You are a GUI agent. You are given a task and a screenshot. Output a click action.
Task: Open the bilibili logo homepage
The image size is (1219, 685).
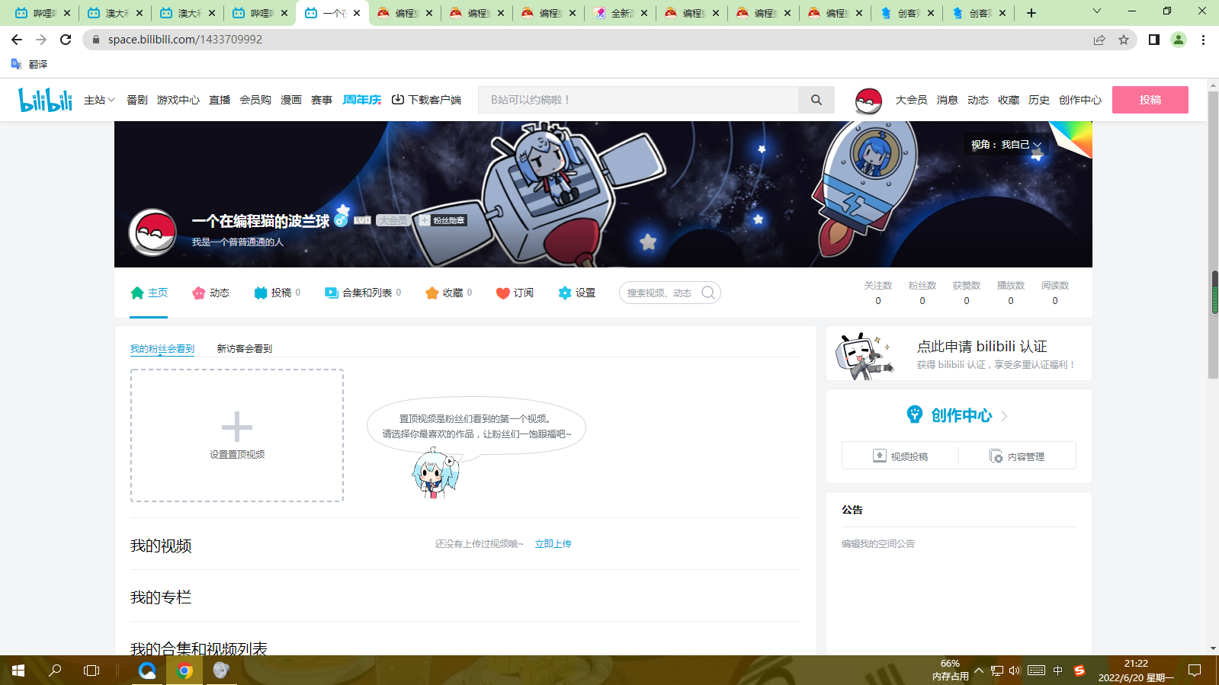point(45,100)
